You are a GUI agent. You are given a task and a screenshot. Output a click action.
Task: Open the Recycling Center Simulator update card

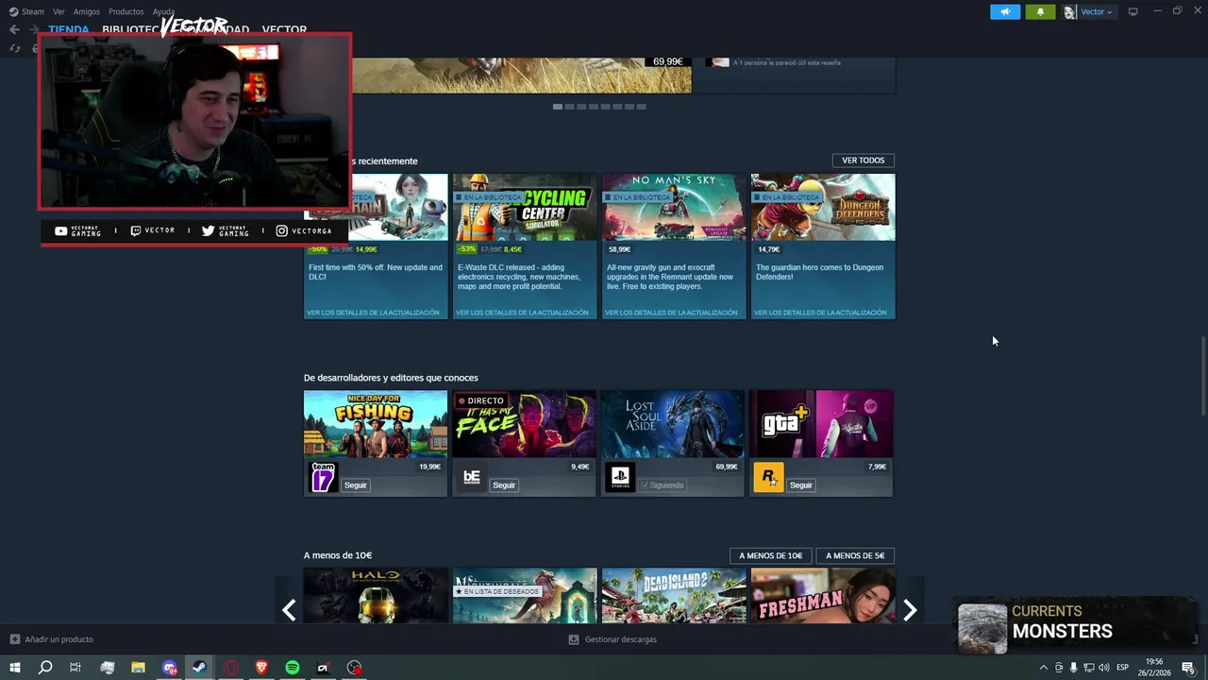(x=525, y=246)
